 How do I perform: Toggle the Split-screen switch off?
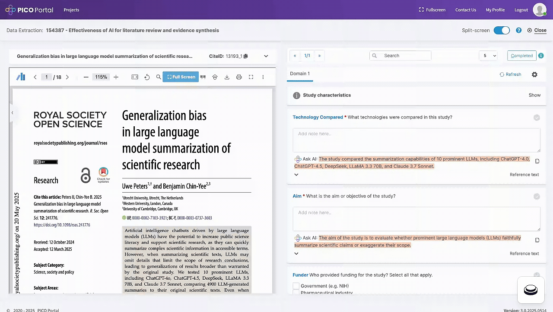(x=502, y=31)
